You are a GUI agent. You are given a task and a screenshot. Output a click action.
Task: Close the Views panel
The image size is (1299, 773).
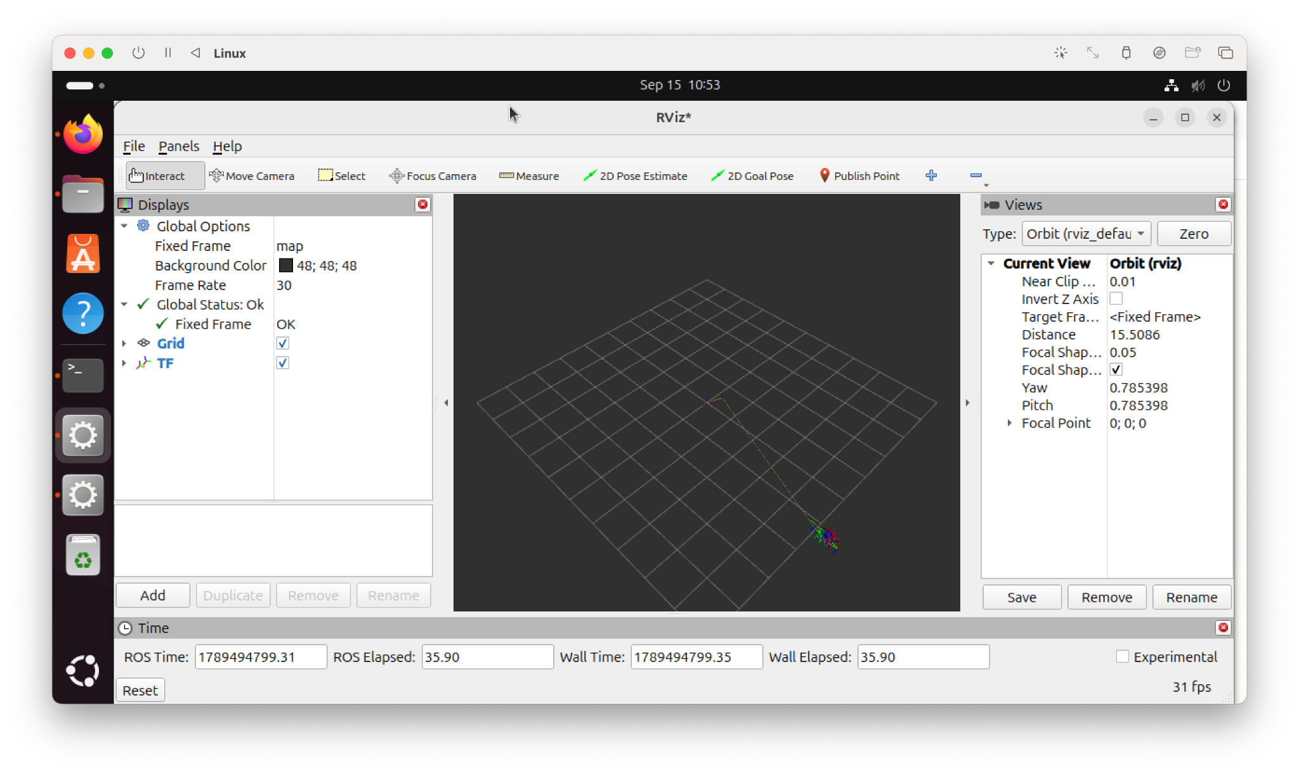coord(1224,204)
